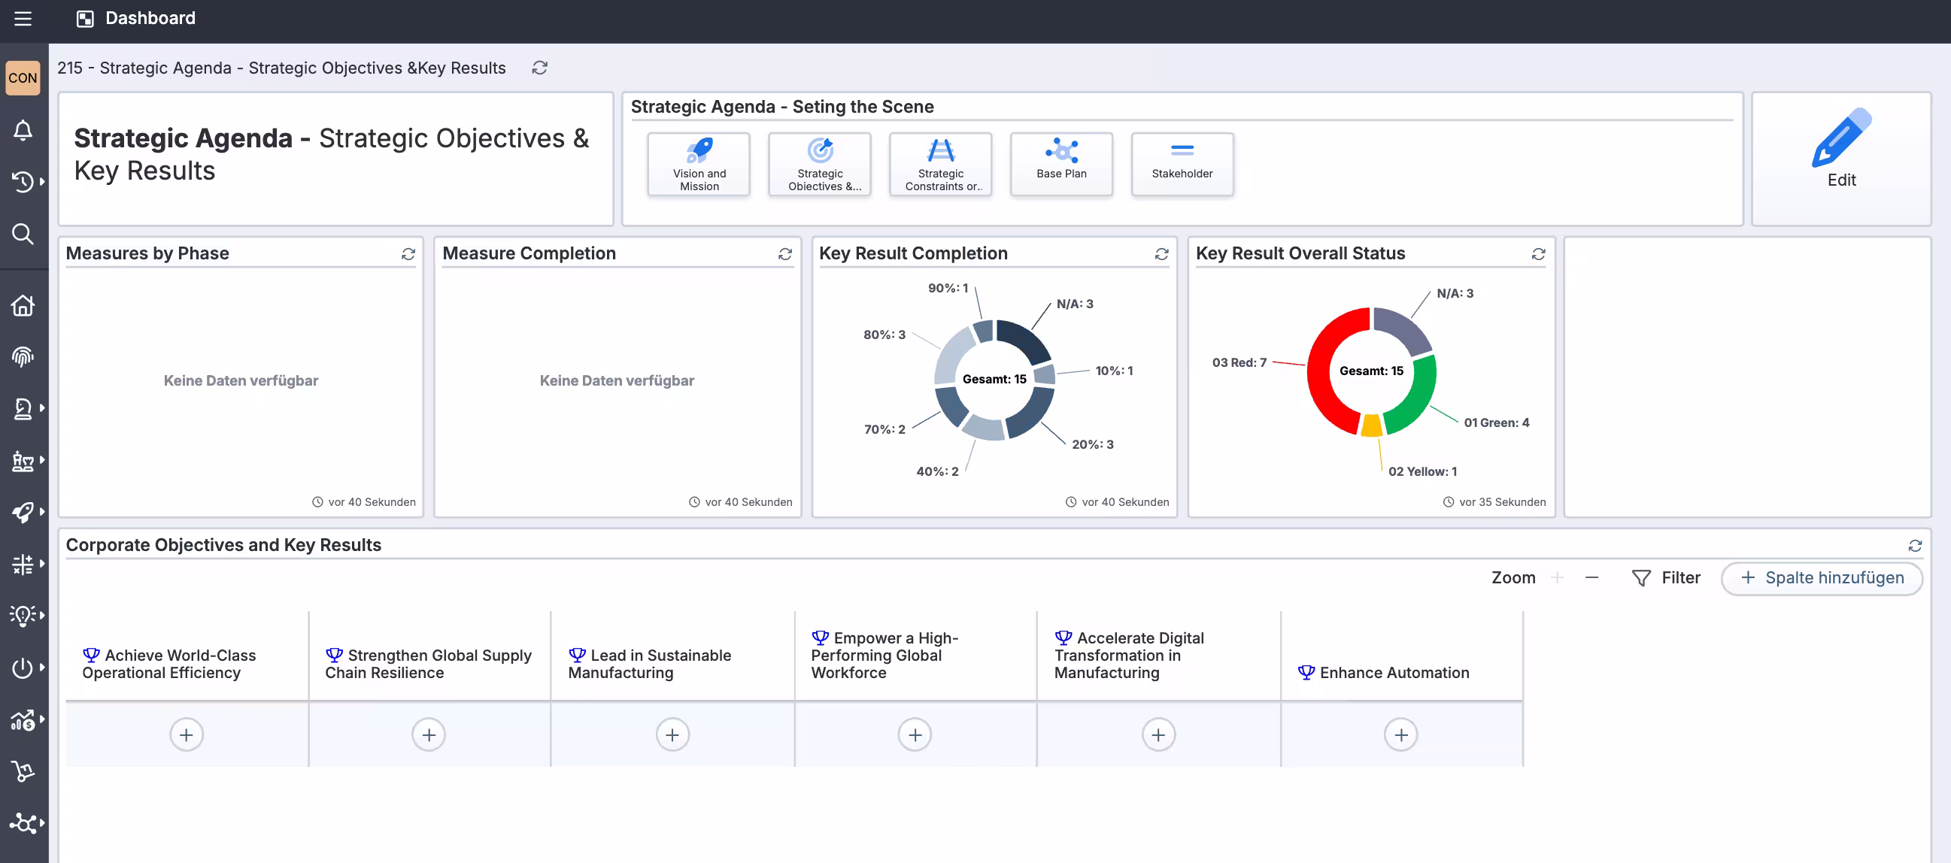Toggle the hamburger menu at top left

click(23, 19)
